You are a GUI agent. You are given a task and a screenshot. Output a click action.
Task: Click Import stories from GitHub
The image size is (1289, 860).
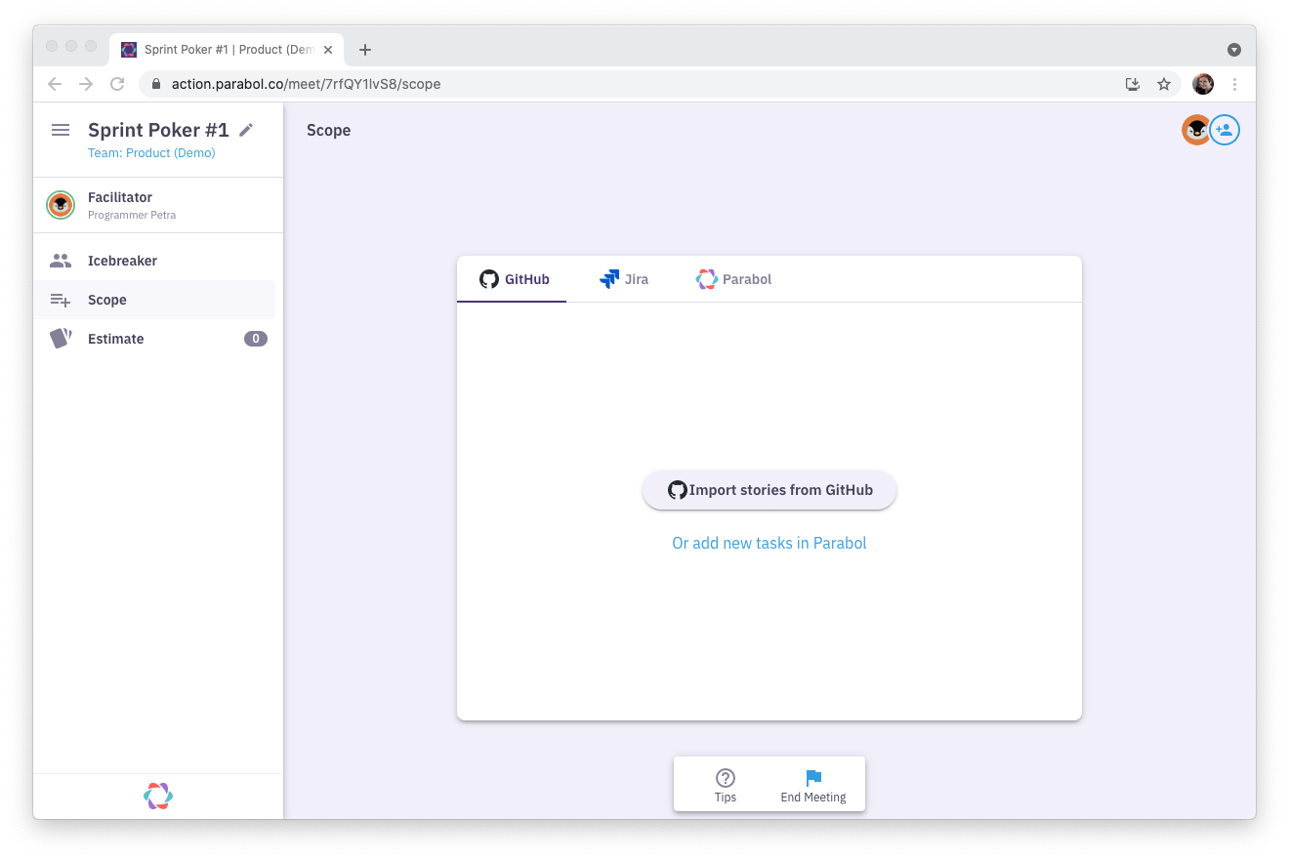[x=769, y=489]
